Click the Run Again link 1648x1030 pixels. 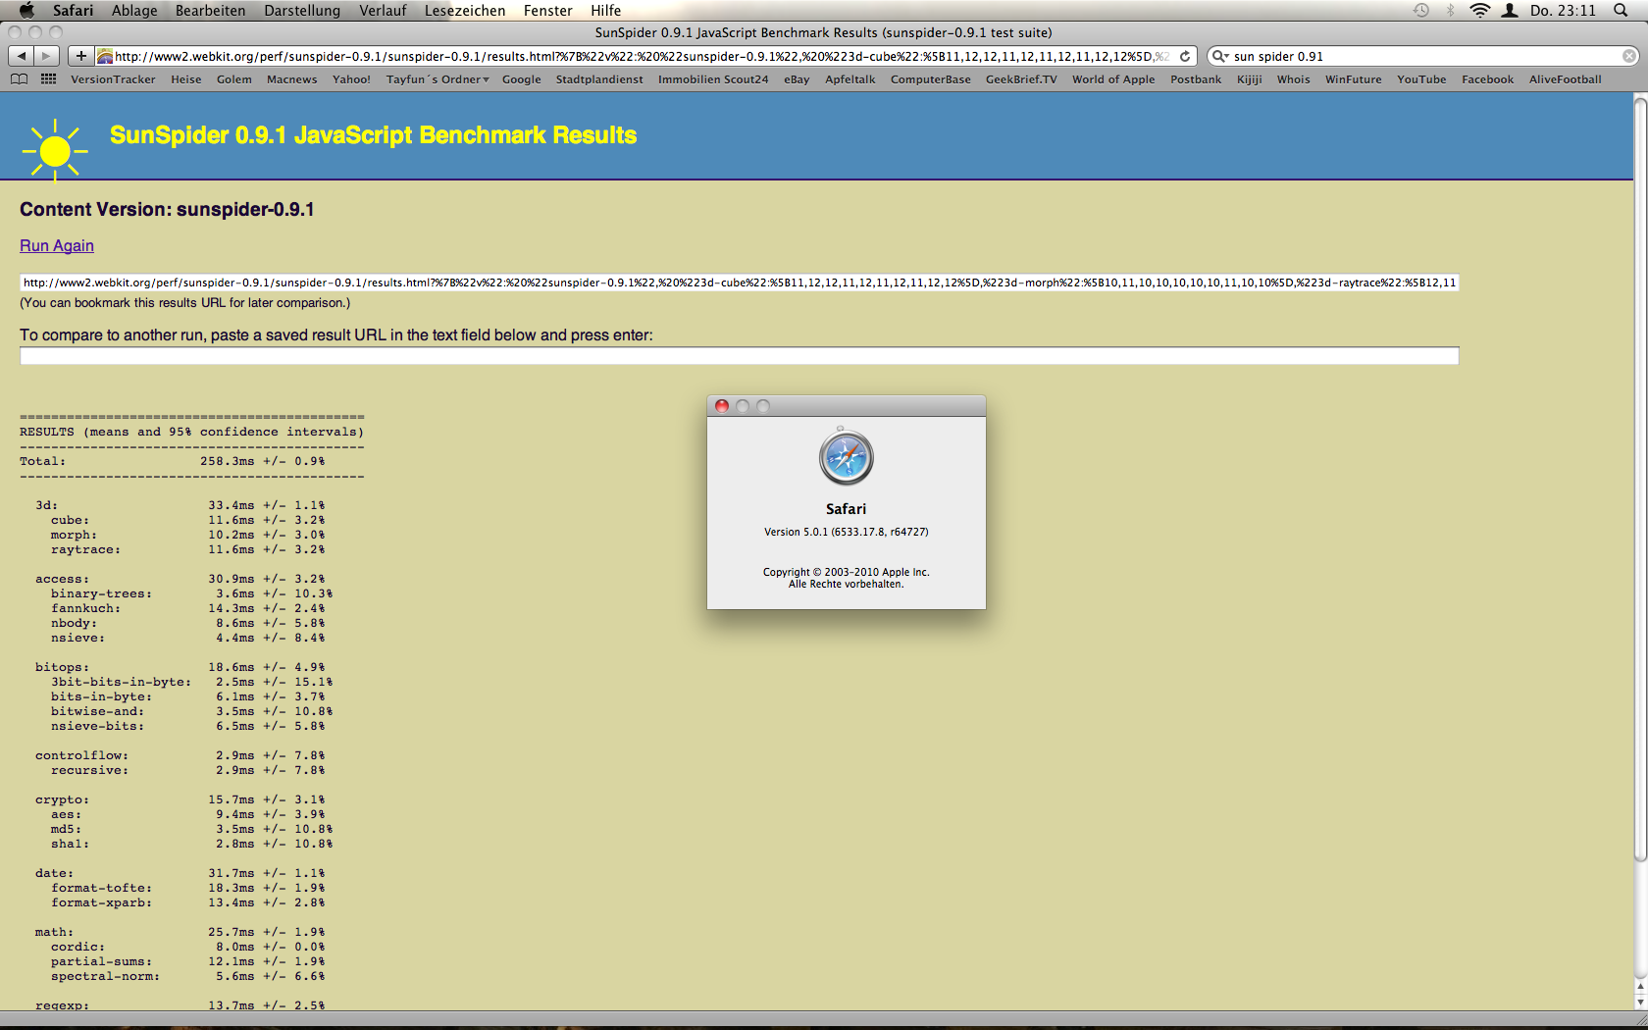click(57, 245)
